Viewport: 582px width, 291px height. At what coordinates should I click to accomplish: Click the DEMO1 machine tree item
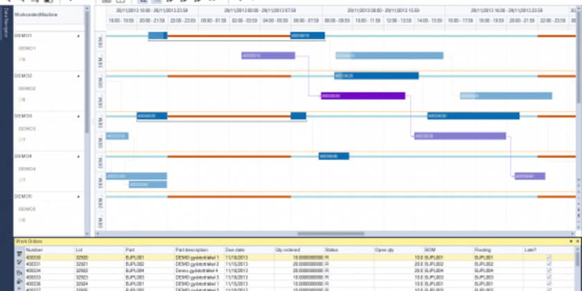27,48
